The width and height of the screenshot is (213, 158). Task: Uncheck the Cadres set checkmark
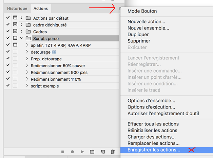[8, 31]
